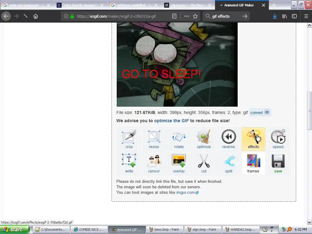View site information icon
This screenshot has width=312, height=234.
point(66,16)
